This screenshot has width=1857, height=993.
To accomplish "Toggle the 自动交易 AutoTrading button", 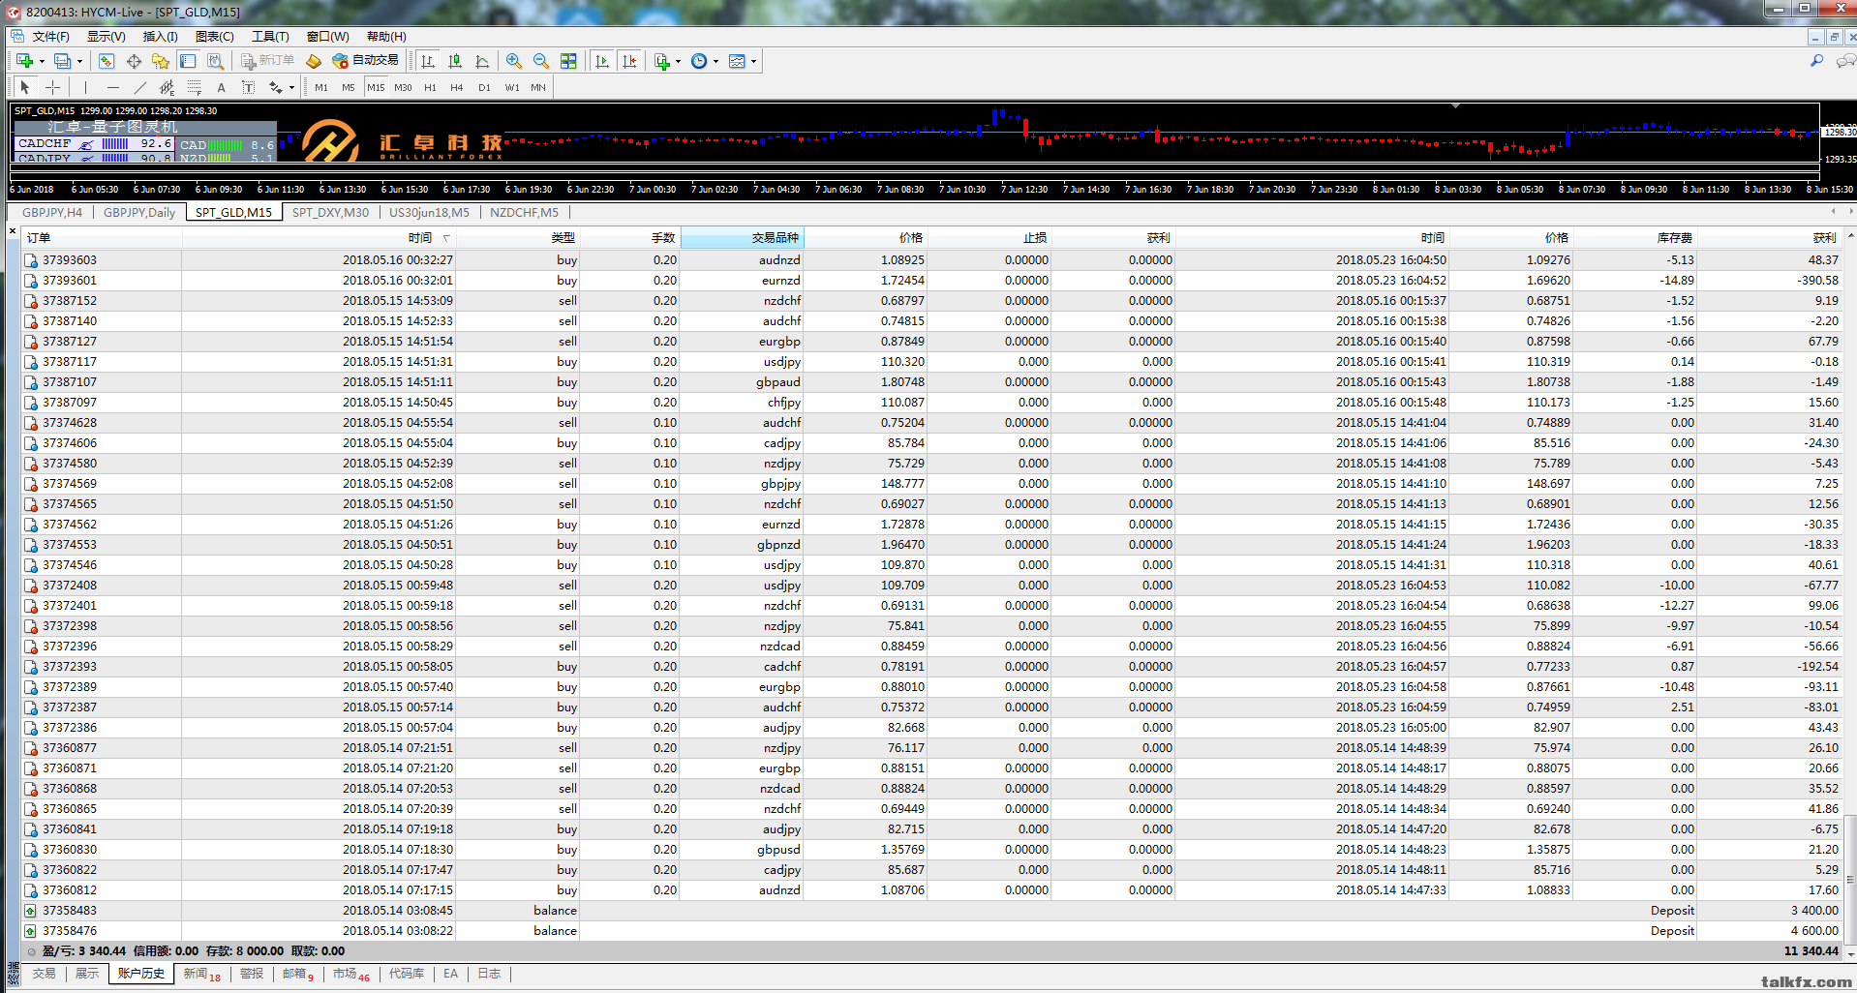I will tap(365, 61).
